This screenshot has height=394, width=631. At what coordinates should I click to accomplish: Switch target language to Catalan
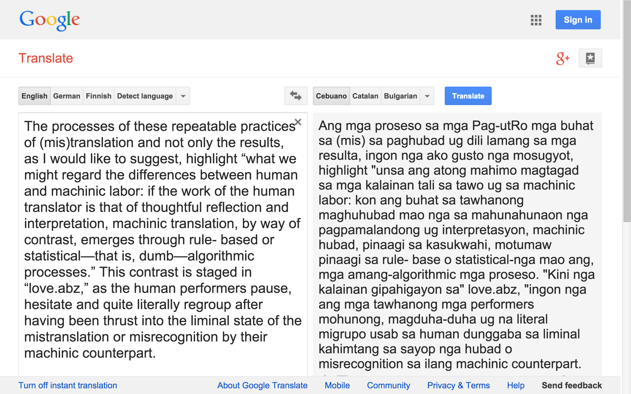pos(365,96)
